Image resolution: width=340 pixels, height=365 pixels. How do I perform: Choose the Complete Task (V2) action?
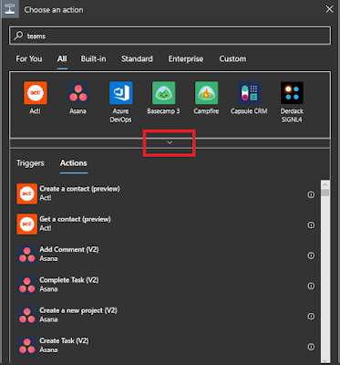click(166, 285)
